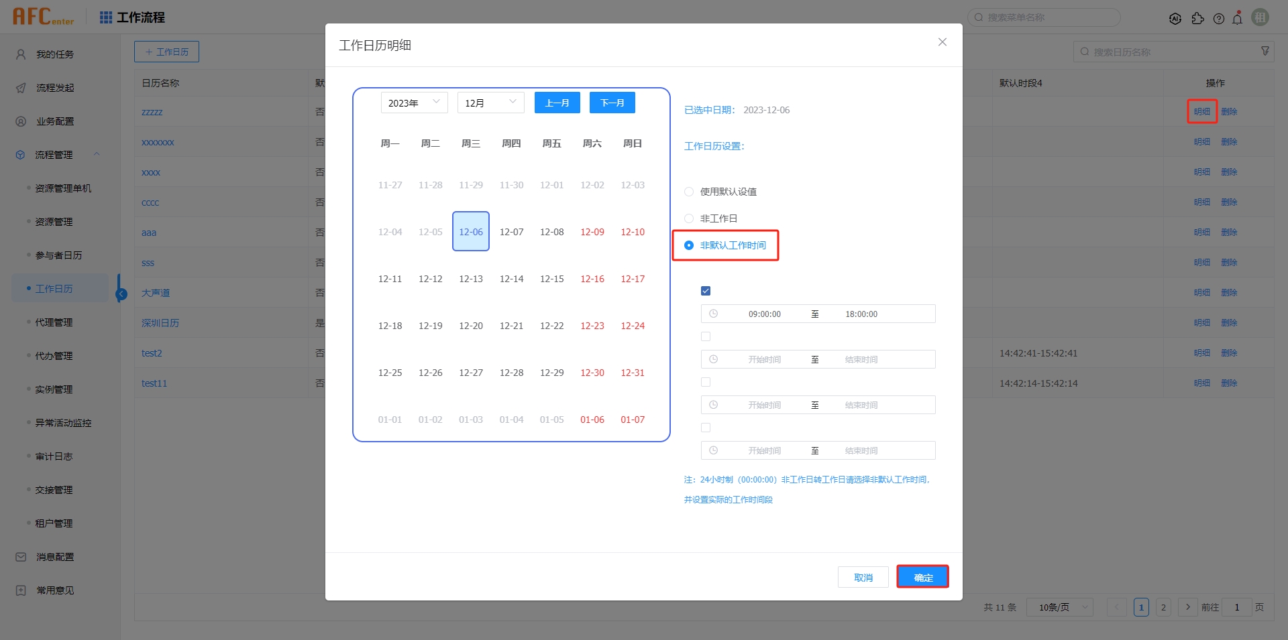Open the help question mark icon
Image resolution: width=1288 pixels, height=640 pixels.
1219,18
